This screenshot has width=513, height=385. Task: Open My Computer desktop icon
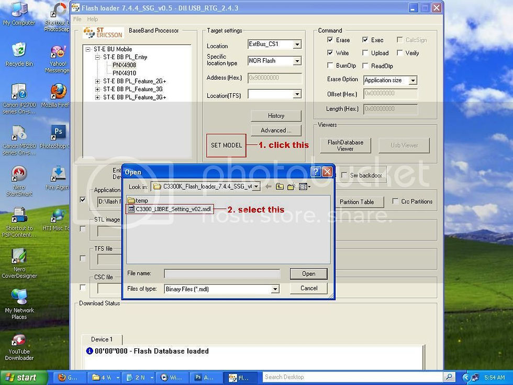[19, 14]
